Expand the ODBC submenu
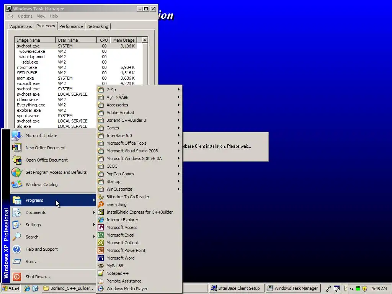392x294 pixels. point(139,166)
